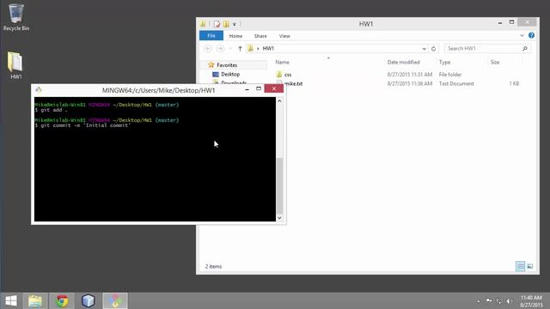This screenshot has height=309, width=550.
Task: Launch Google Chrome from the taskbar
Action: (x=62, y=300)
